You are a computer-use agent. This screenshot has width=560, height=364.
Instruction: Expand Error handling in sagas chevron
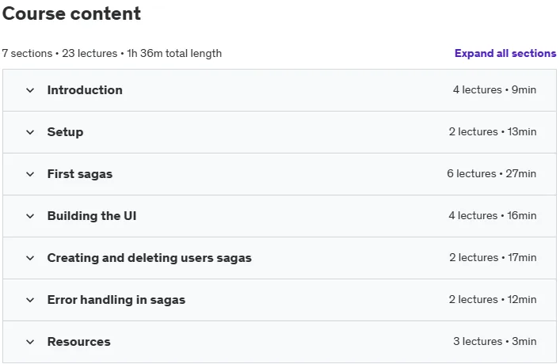[x=30, y=300]
